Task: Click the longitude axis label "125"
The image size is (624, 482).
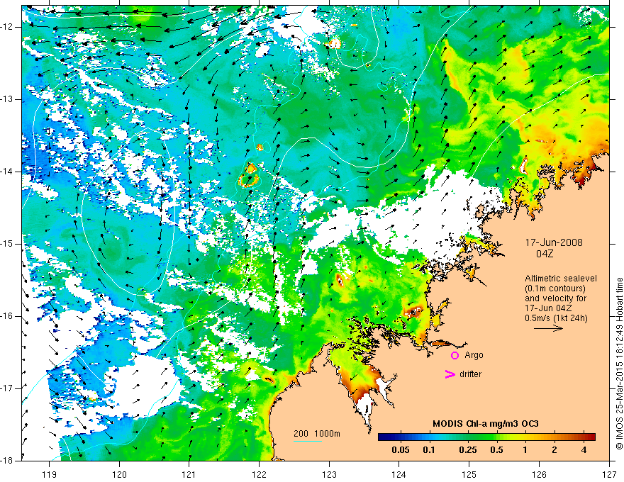Action: coord(469,474)
